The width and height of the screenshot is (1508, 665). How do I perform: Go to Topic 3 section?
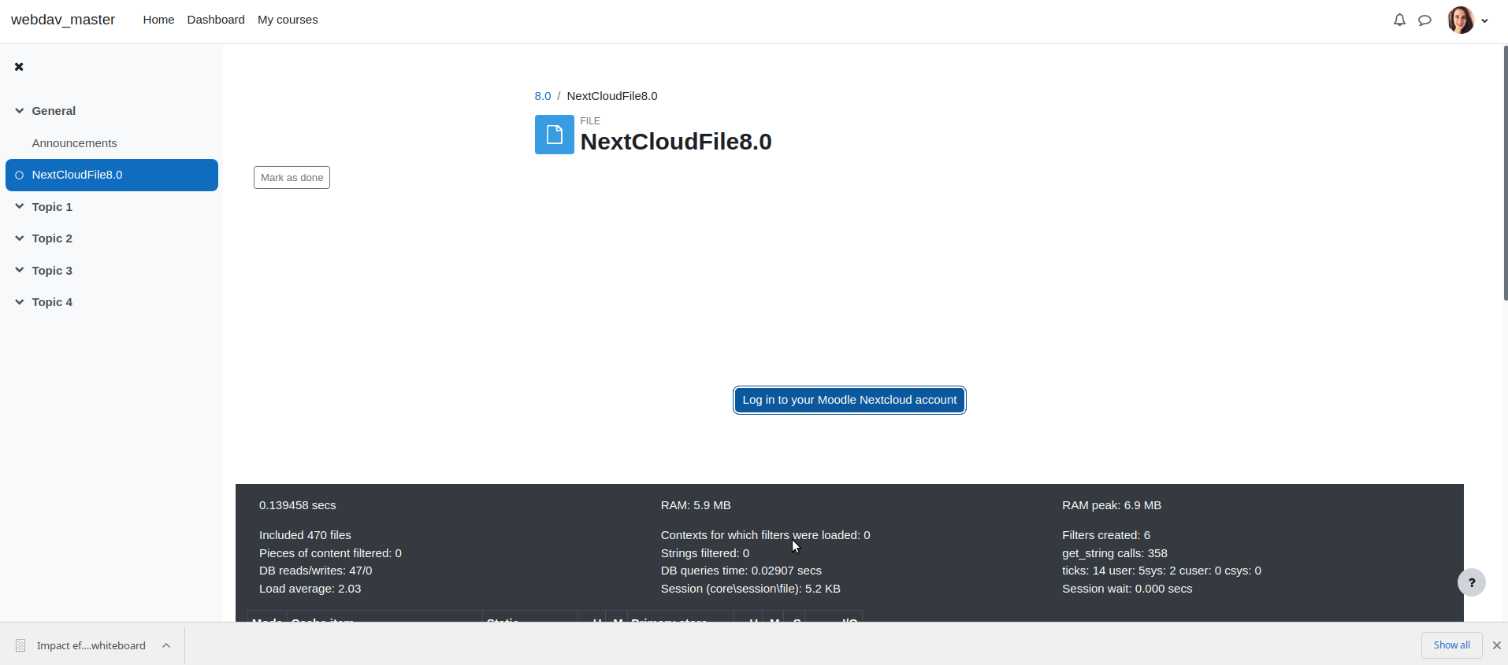pos(52,271)
